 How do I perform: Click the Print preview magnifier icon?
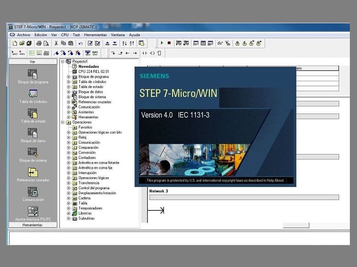pyautogui.click(x=46, y=43)
